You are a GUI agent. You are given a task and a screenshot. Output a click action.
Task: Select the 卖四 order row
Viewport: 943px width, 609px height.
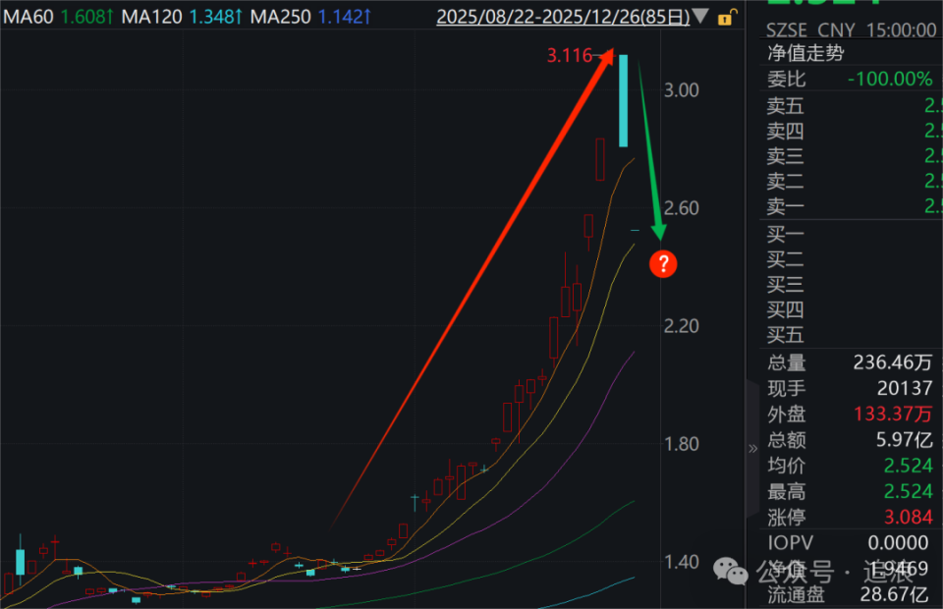point(854,131)
